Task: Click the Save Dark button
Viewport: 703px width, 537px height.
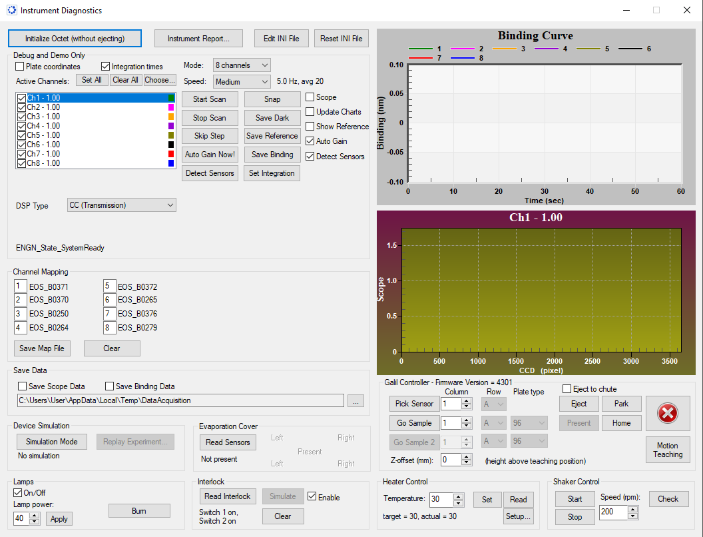Action: (x=272, y=117)
